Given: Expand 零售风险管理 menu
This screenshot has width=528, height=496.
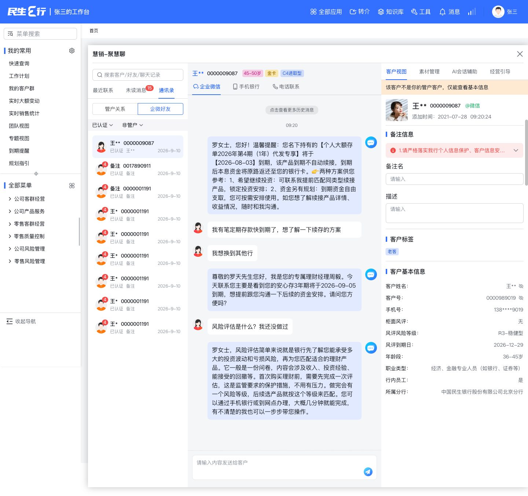Looking at the screenshot, I should 26,261.
